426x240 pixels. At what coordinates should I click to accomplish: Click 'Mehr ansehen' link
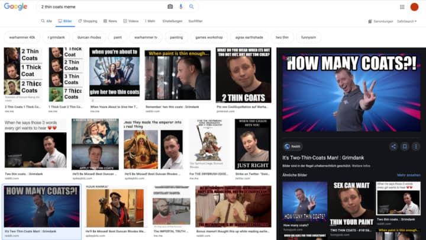coord(409,175)
